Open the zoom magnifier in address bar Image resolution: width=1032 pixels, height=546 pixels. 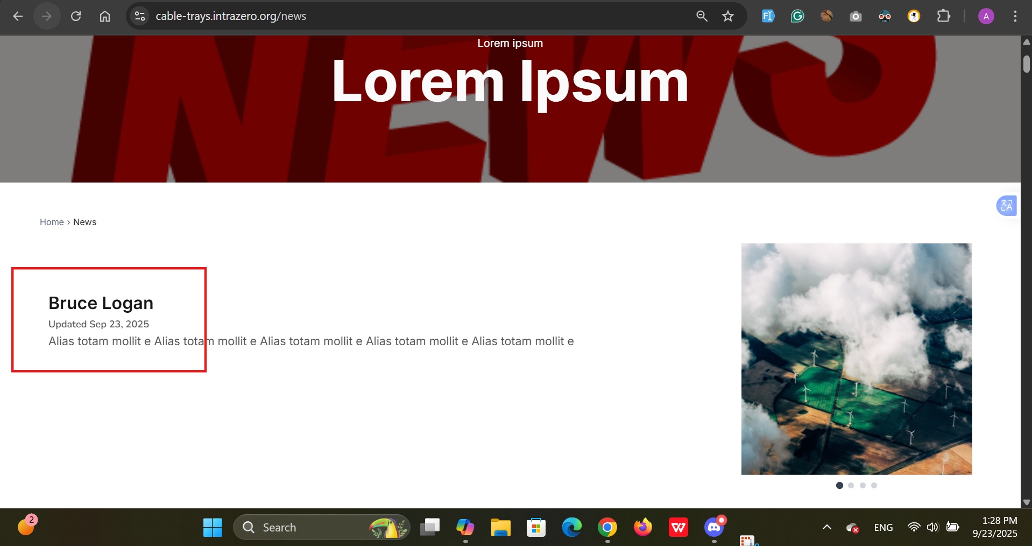tap(702, 16)
